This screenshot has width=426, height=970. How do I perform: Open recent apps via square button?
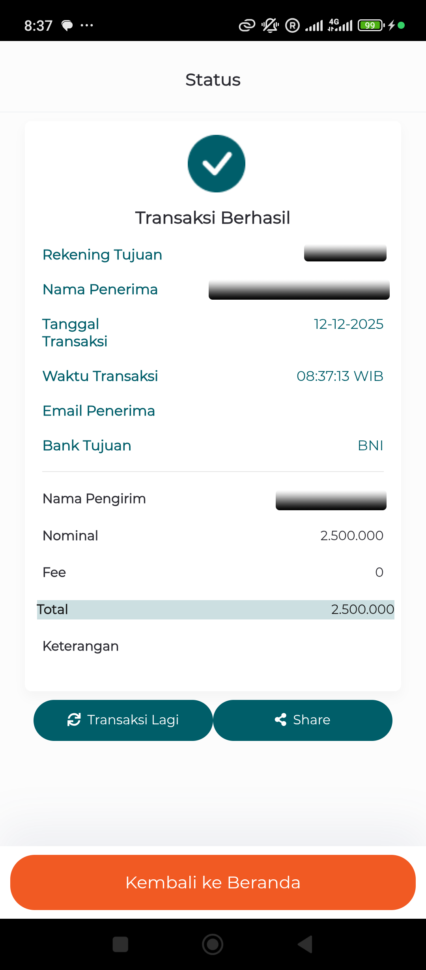click(120, 944)
